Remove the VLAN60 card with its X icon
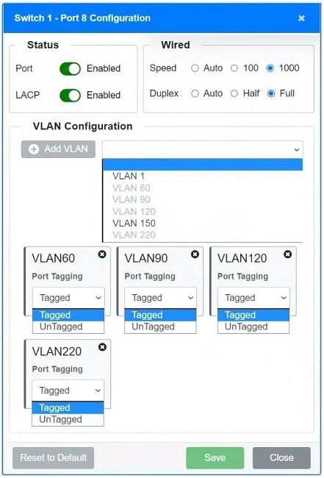This screenshot has width=324, height=478. click(102, 254)
